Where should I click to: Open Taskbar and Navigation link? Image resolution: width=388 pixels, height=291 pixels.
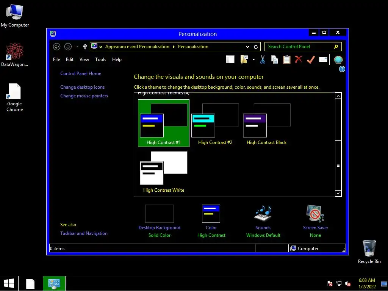click(84, 233)
